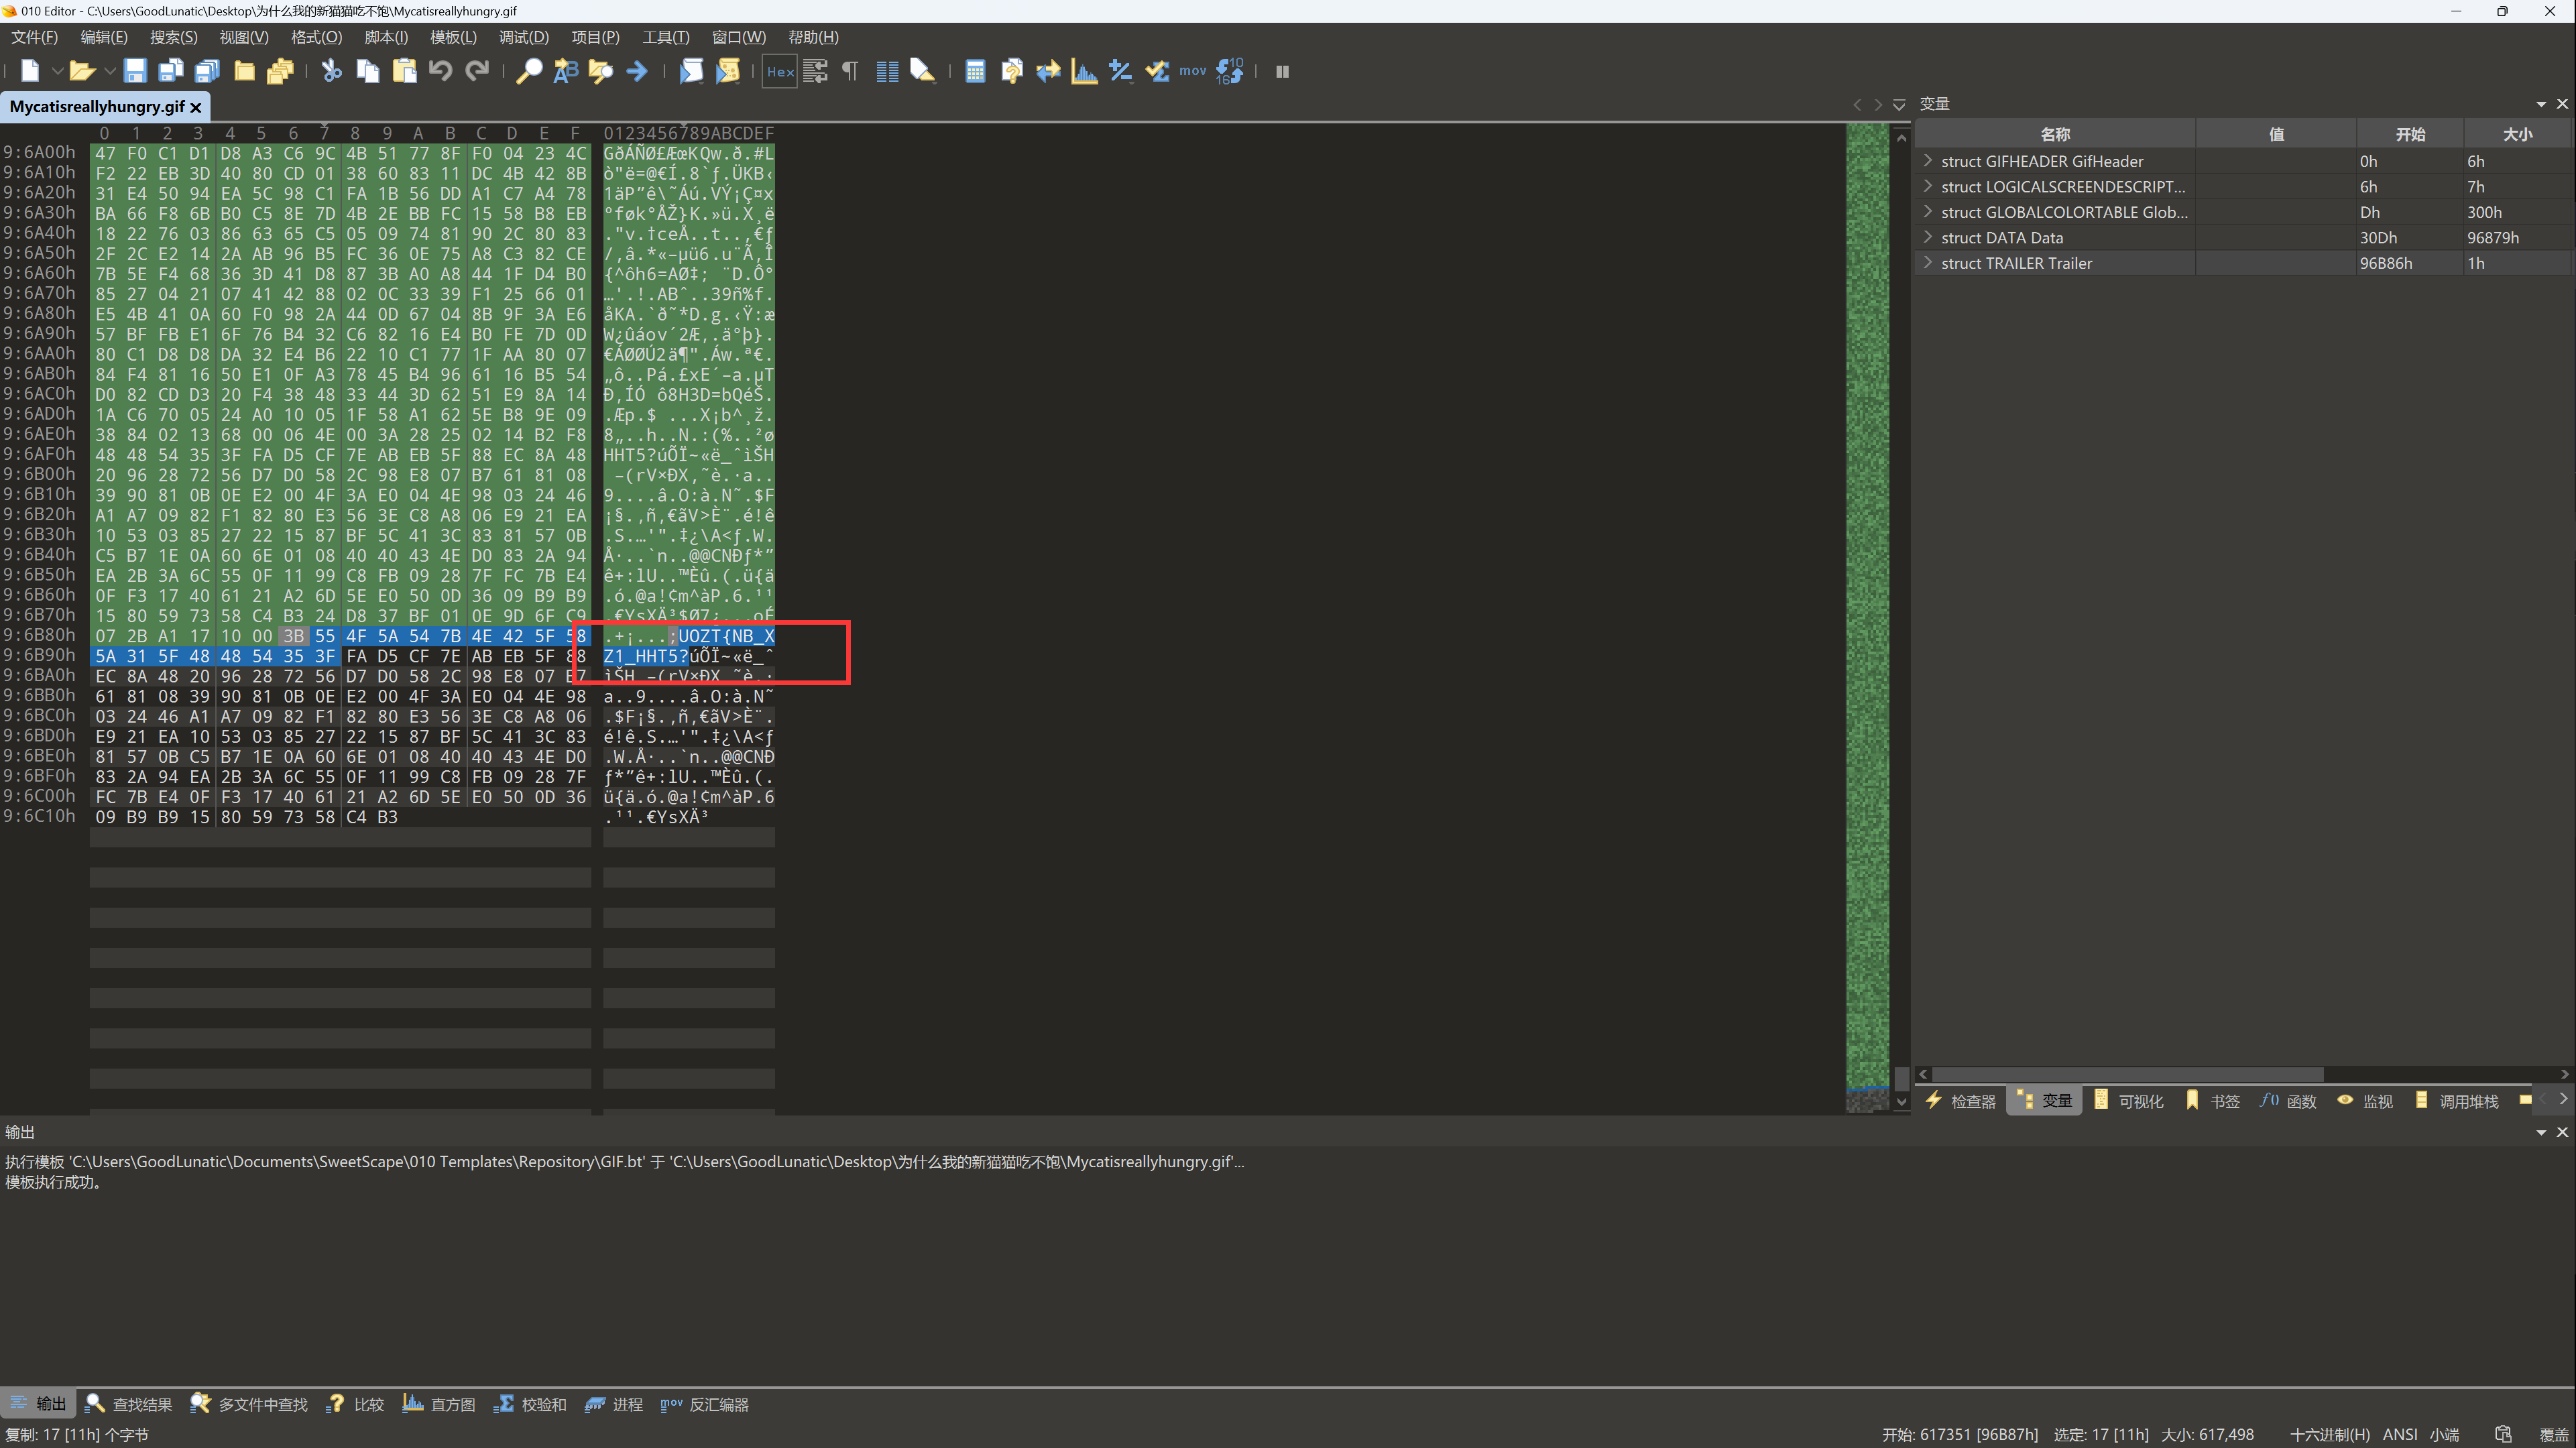Viewport: 2576px width, 1448px height.
Task: Open the 工具(T) menu
Action: pyautogui.click(x=666, y=37)
